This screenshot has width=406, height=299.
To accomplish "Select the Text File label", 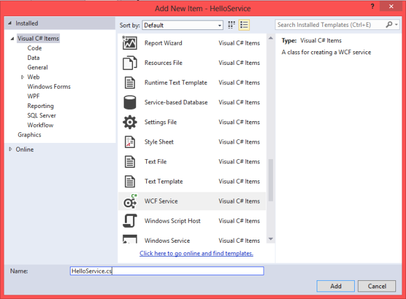I will 156,162.
